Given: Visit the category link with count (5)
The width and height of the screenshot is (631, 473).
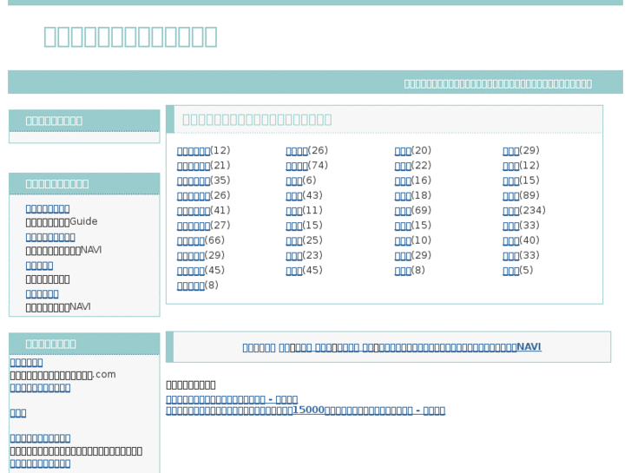Looking at the screenshot, I should pyautogui.click(x=510, y=271).
